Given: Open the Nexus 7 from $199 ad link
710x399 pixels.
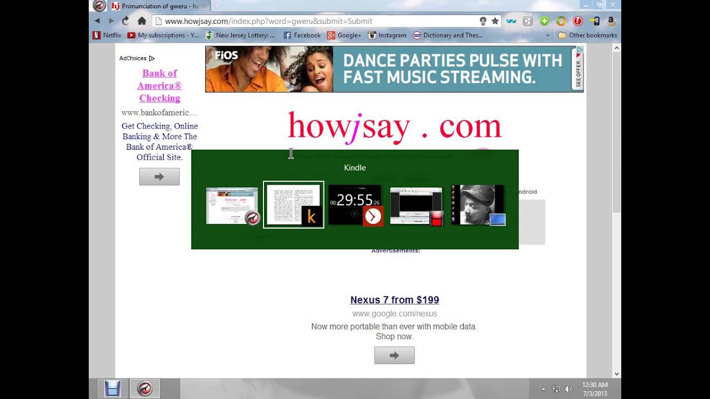Looking at the screenshot, I should pos(394,300).
